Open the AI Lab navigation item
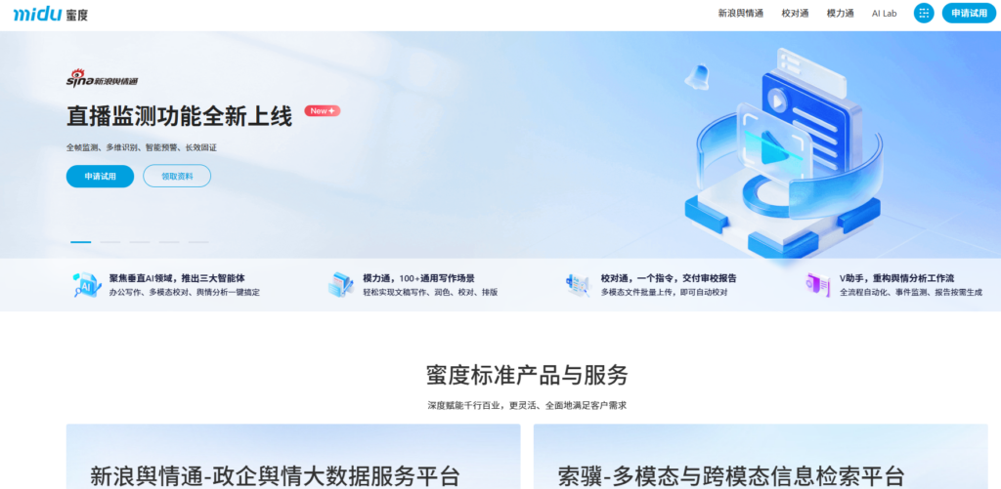This screenshot has width=1001, height=489. 884,14
